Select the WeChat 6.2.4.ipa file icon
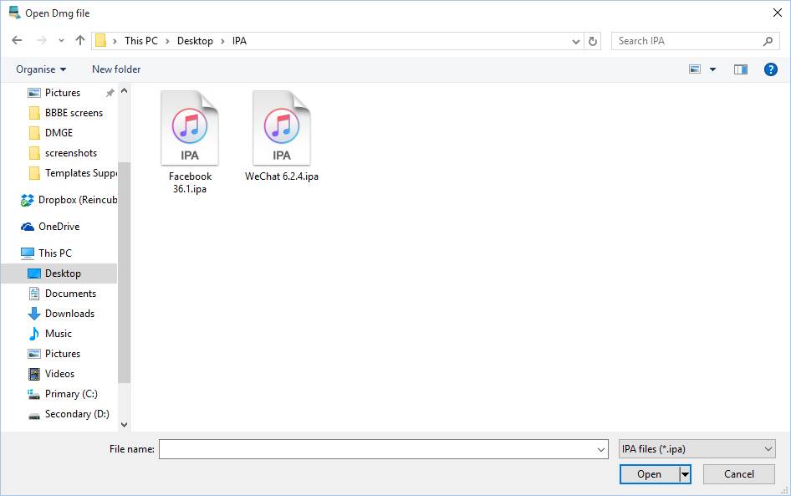This screenshot has width=791, height=496. tap(281, 128)
